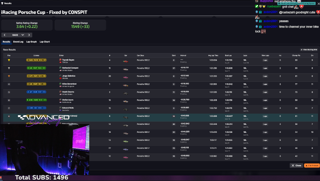Screen dimensions: 320x181
Task: Click Stefan Koers' helmet icon
Action: 61,100
